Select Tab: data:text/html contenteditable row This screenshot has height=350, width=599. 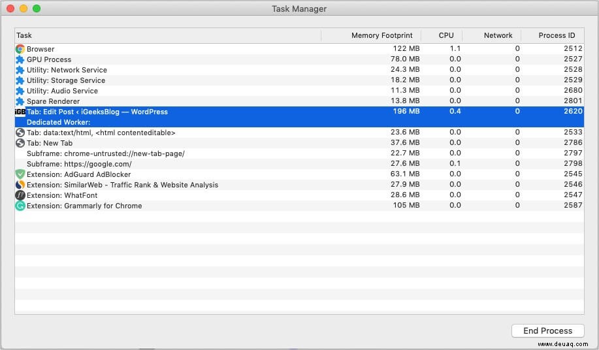(299, 133)
